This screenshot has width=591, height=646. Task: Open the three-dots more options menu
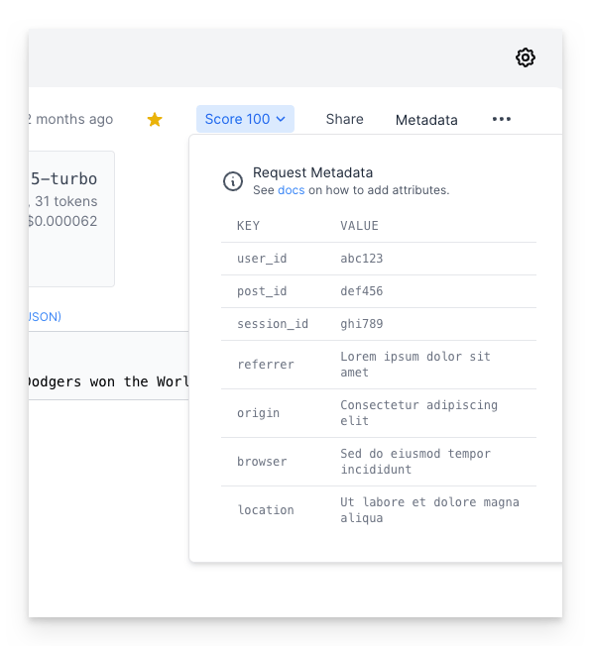pos(502,119)
